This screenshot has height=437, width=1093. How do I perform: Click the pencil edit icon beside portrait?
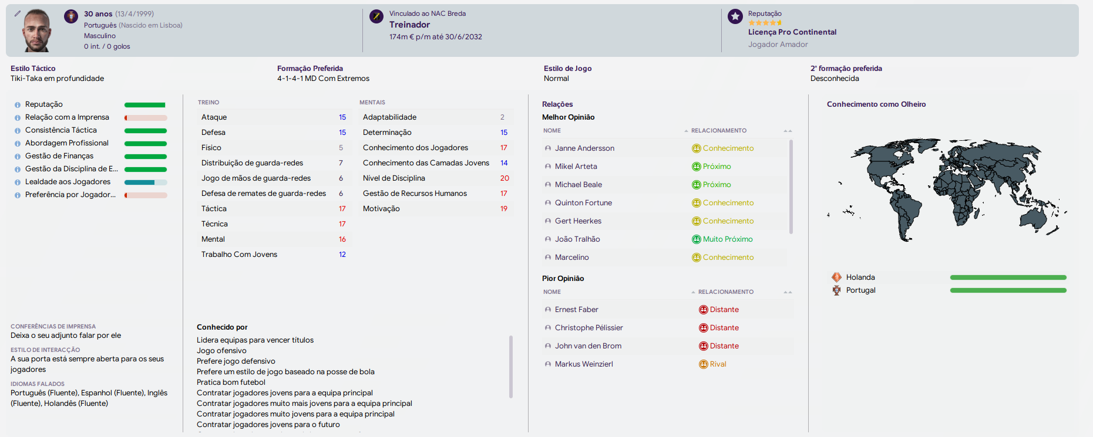[18, 13]
